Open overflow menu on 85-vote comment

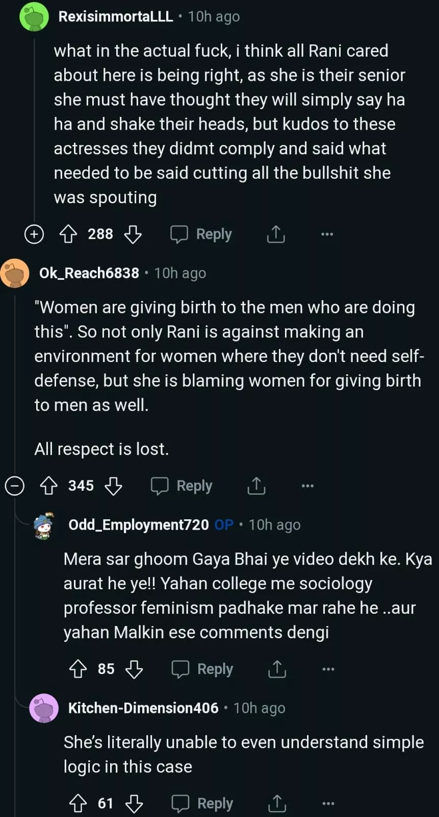click(x=328, y=669)
